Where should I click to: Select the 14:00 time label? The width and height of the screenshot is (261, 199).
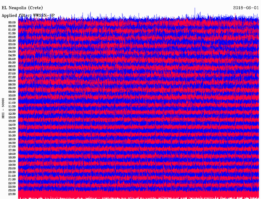12,125
